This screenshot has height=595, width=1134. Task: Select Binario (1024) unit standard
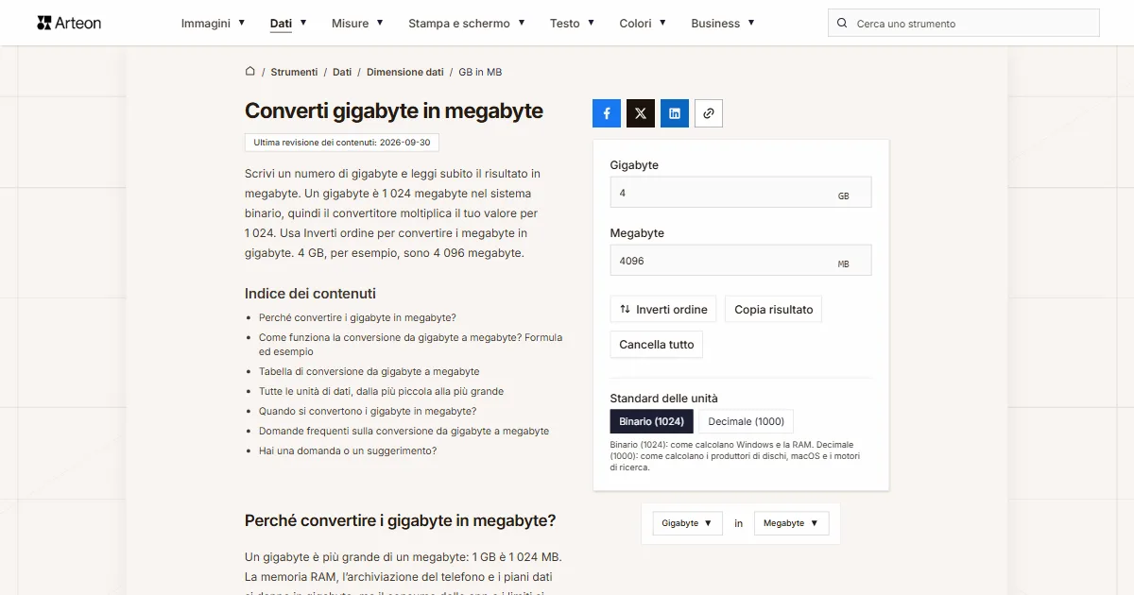[x=652, y=421]
